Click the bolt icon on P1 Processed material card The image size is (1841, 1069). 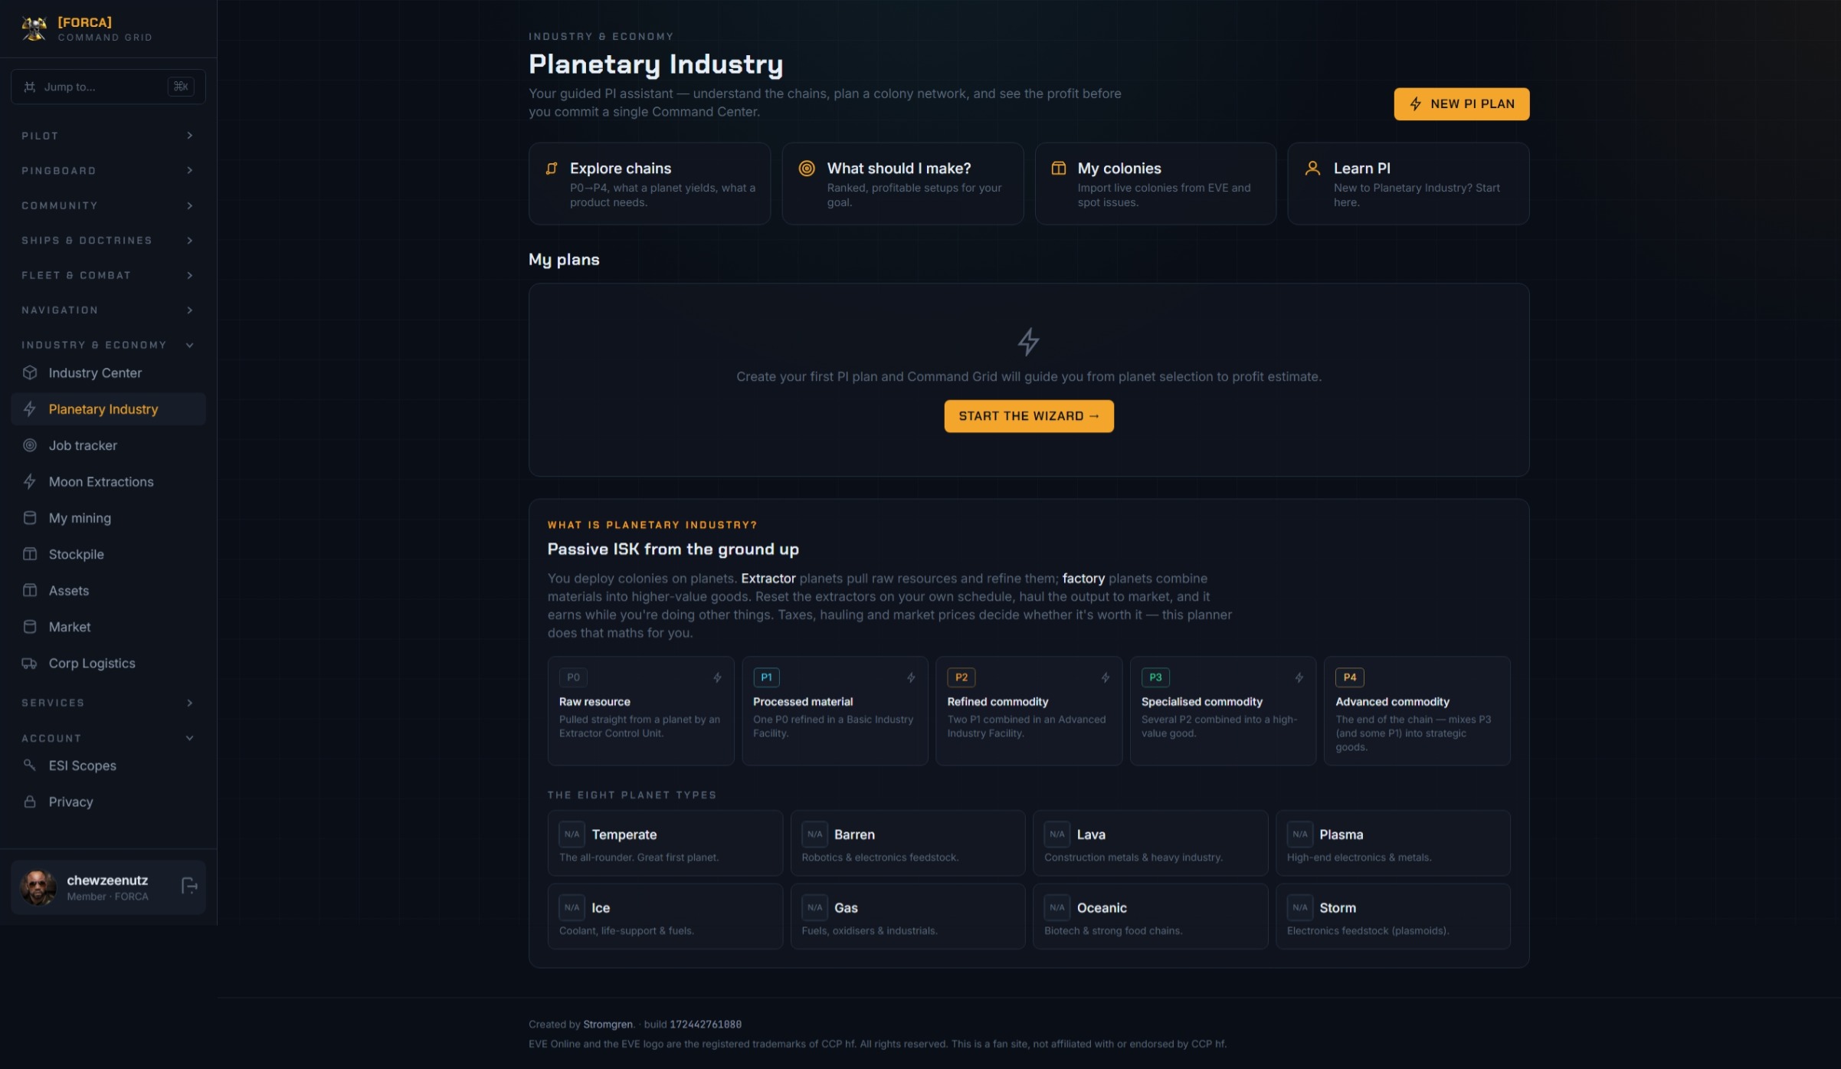(912, 677)
